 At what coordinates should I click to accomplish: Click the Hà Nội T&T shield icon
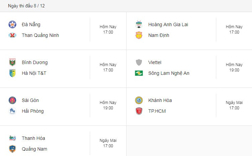pos(12,73)
